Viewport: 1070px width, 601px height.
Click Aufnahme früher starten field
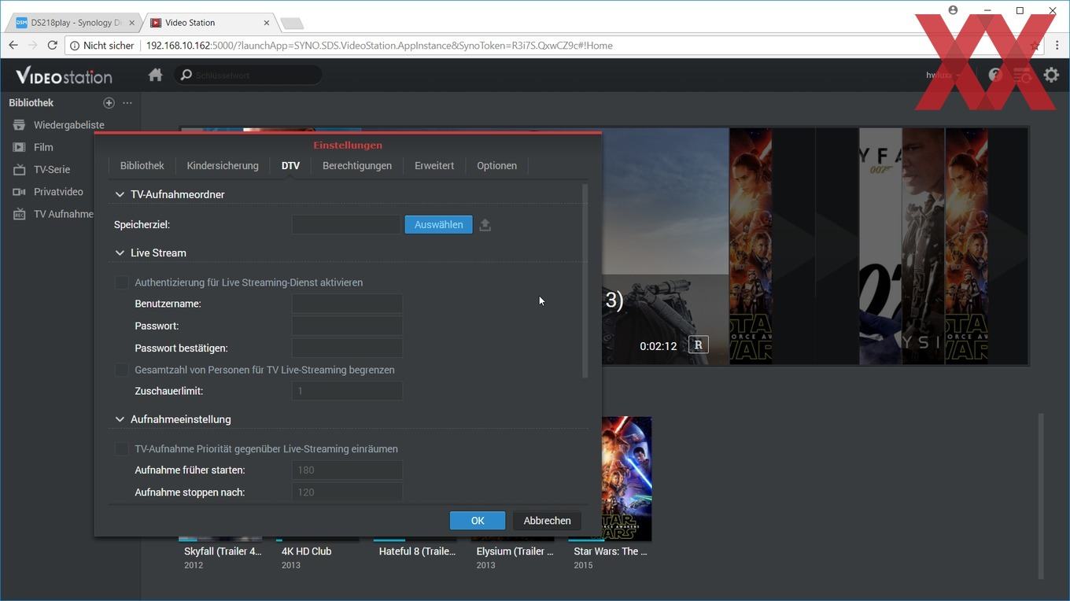tap(347, 470)
